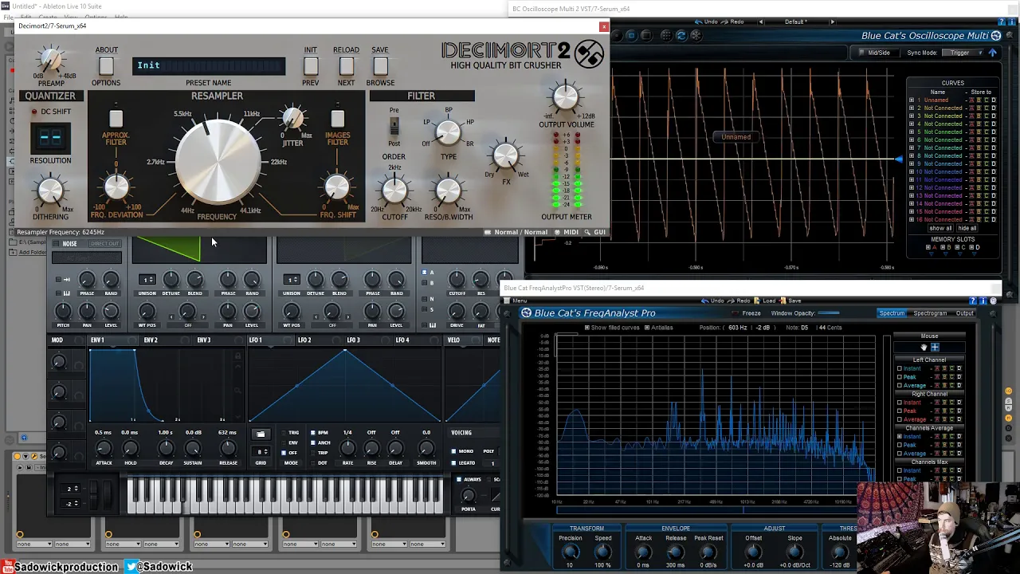Viewport: 1020px width, 574px height.
Task: Toggle the DC SHIFT switch
Action: tap(50, 112)
